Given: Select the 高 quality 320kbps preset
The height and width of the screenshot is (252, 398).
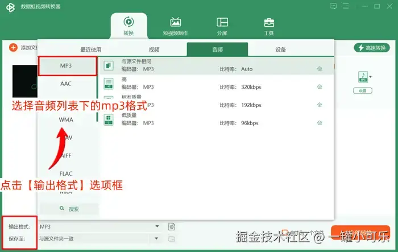Looking at the screenshot, I should [x=216, y=84].
